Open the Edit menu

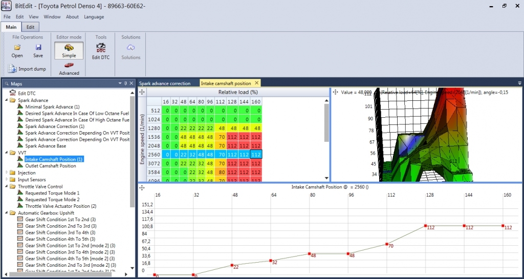pos(20,17)
